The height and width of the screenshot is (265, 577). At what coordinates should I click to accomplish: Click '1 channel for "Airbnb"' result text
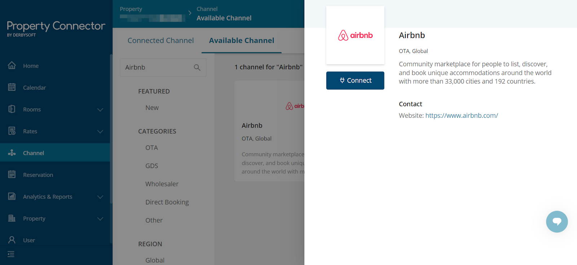(268, 67)
